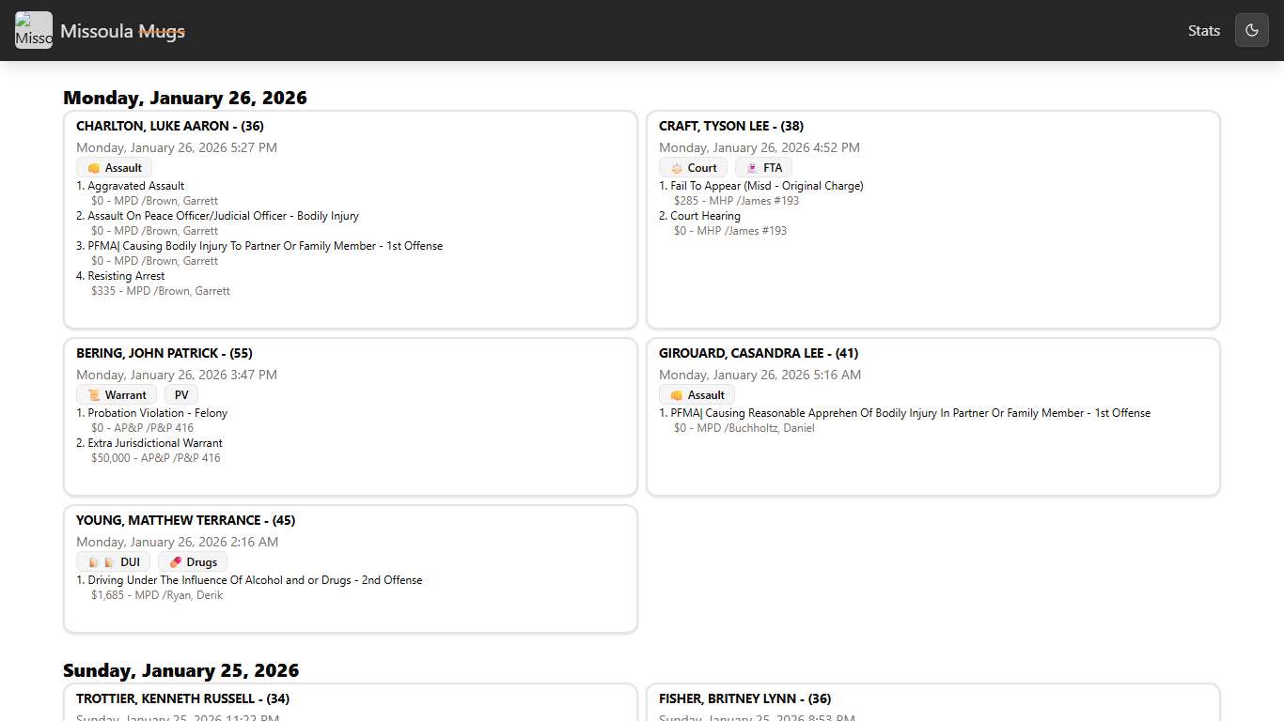
Task: Toggle dark mode with moon icon
Action: tap(1251, 30)
